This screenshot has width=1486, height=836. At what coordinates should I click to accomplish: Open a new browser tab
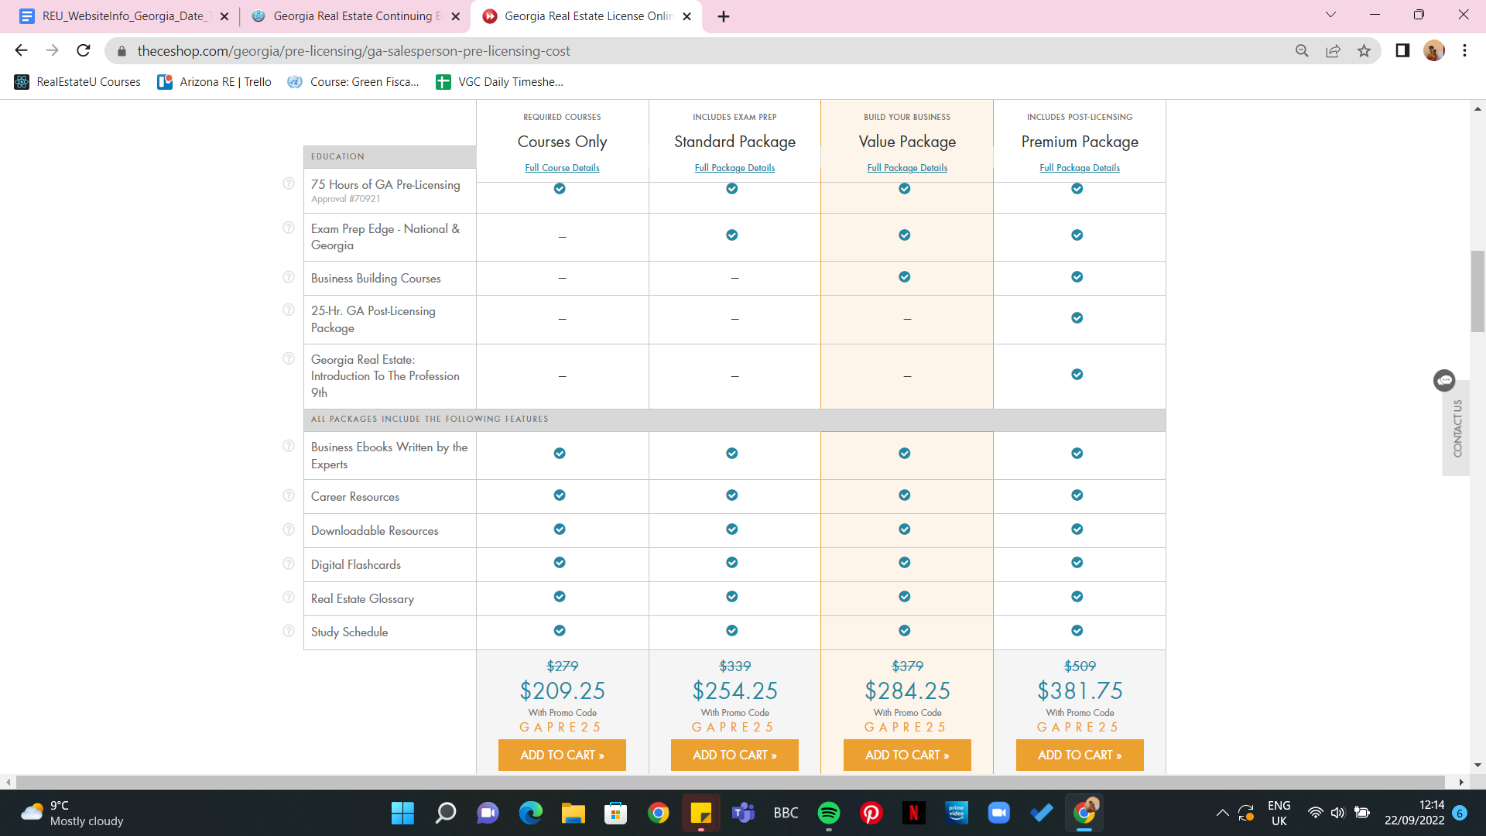(724, 16)
